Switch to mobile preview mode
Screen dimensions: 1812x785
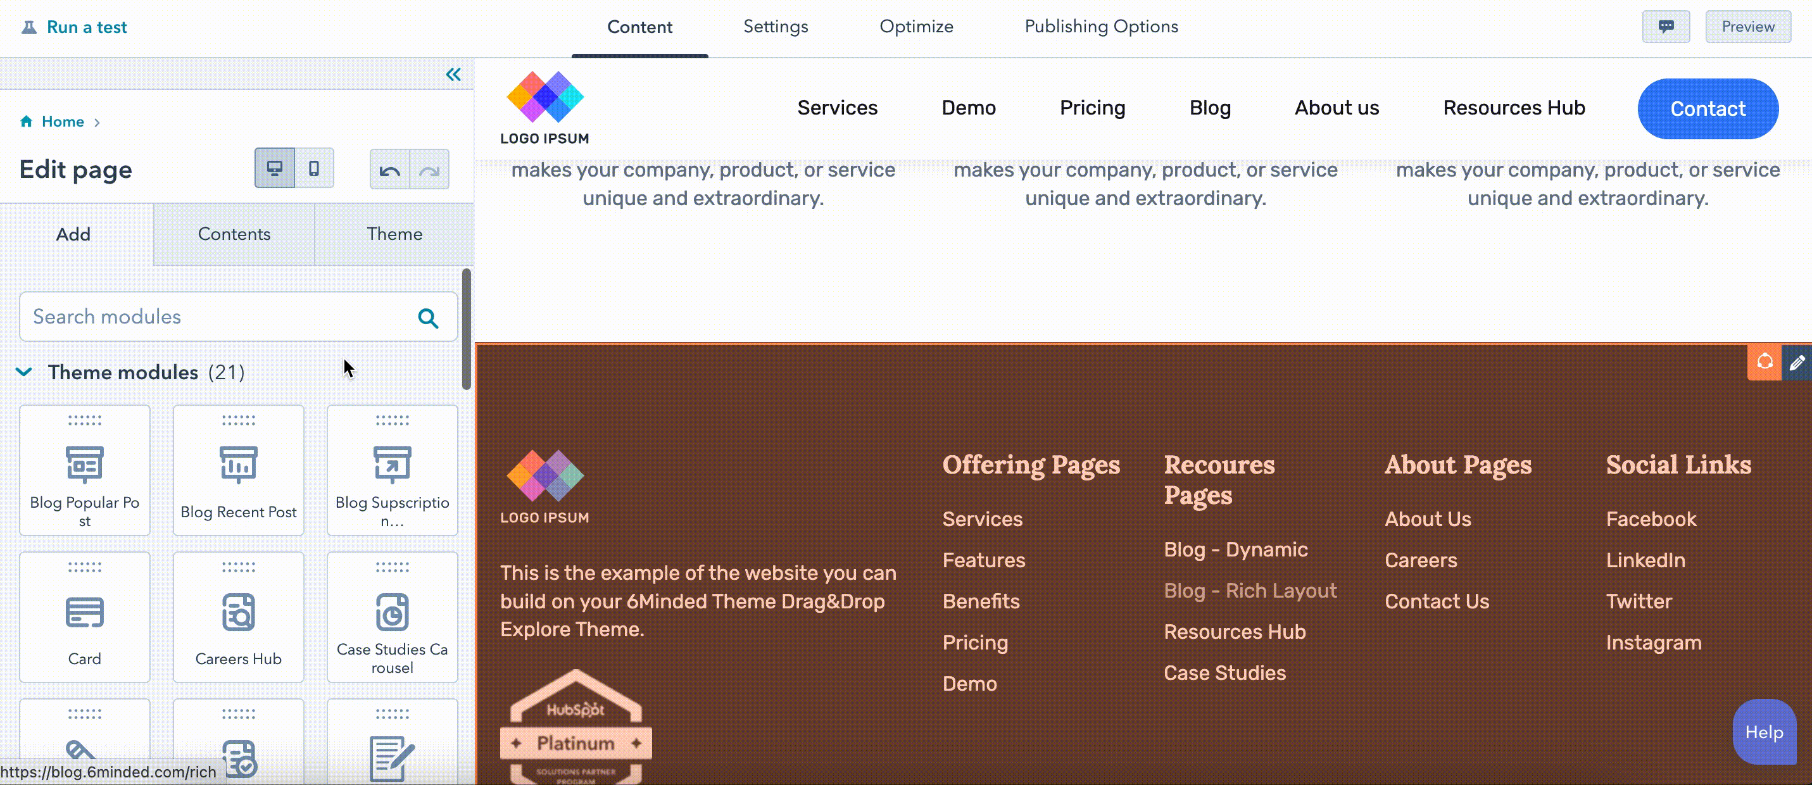coord(314,168)
